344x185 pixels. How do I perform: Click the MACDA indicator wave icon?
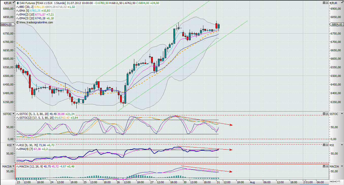pos(18,166)
